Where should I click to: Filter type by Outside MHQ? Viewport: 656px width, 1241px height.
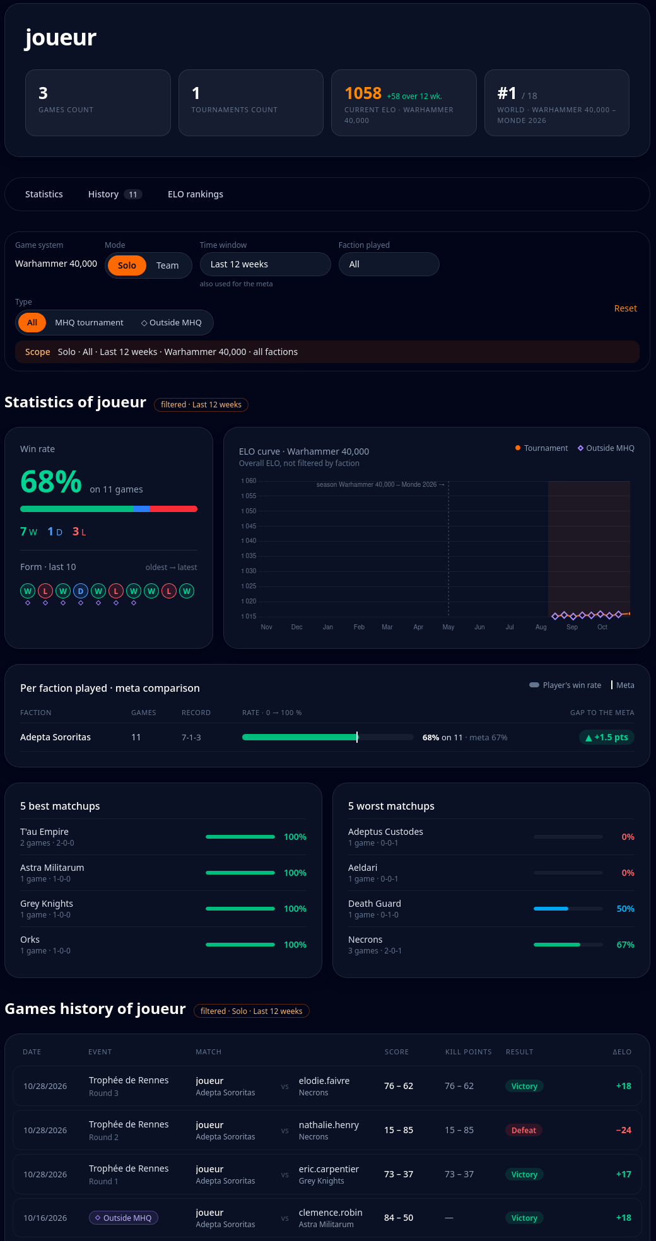(172, 322)
